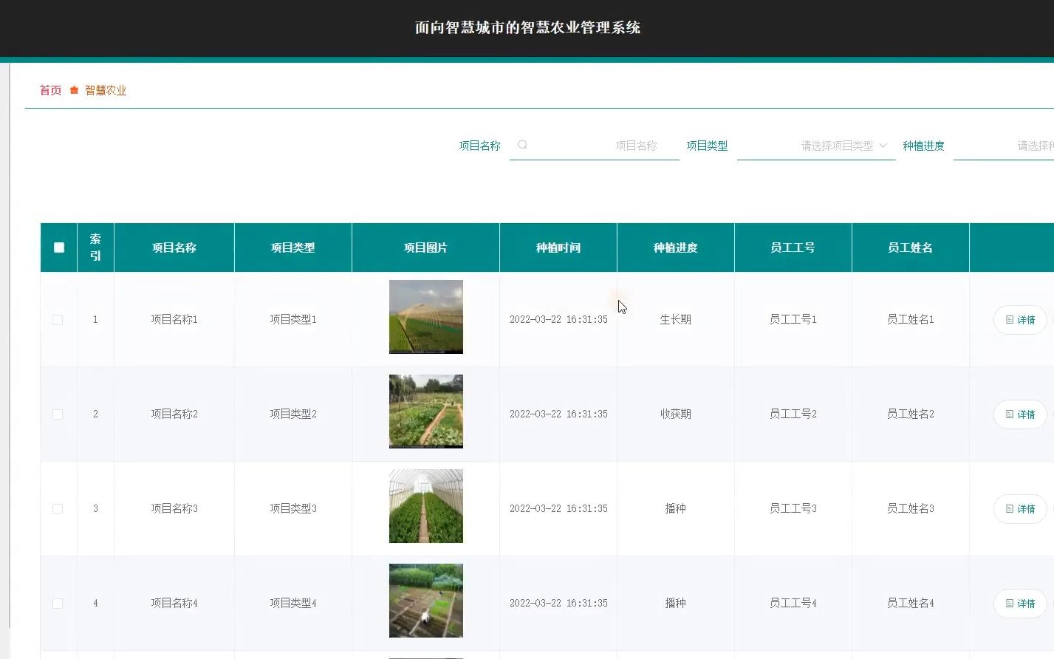Click the 智慧农业 breadcrumb
Screen dimensions: 1054x659
[106, 90]
